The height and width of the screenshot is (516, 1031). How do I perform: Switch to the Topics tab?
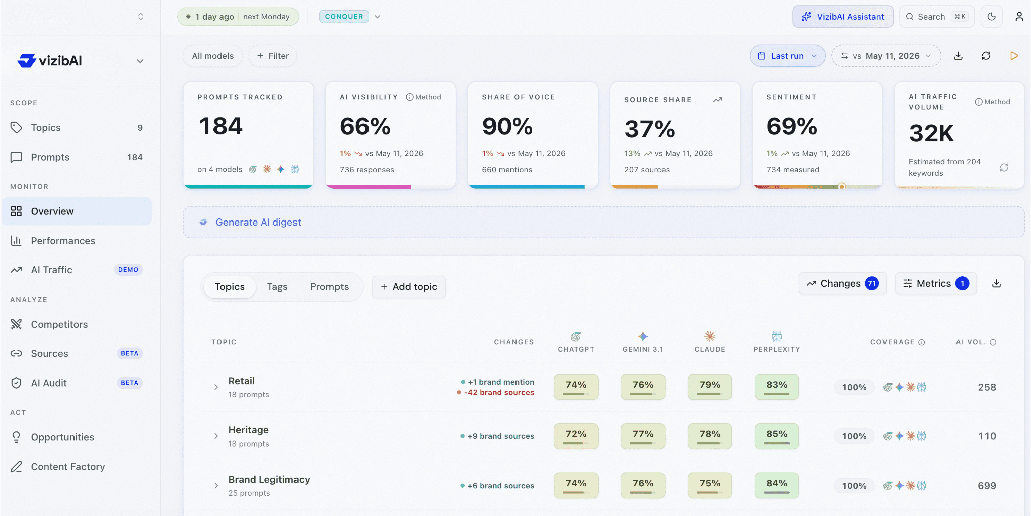230,287
